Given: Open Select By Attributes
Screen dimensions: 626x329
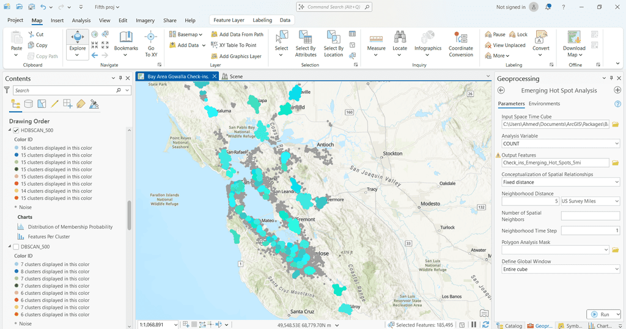Looking at the screenshot, I should pyautogui.click(x=306, y=43).
